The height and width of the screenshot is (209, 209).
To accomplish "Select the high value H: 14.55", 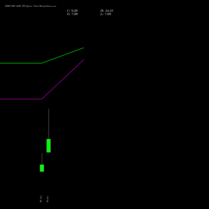I will 107,11.
